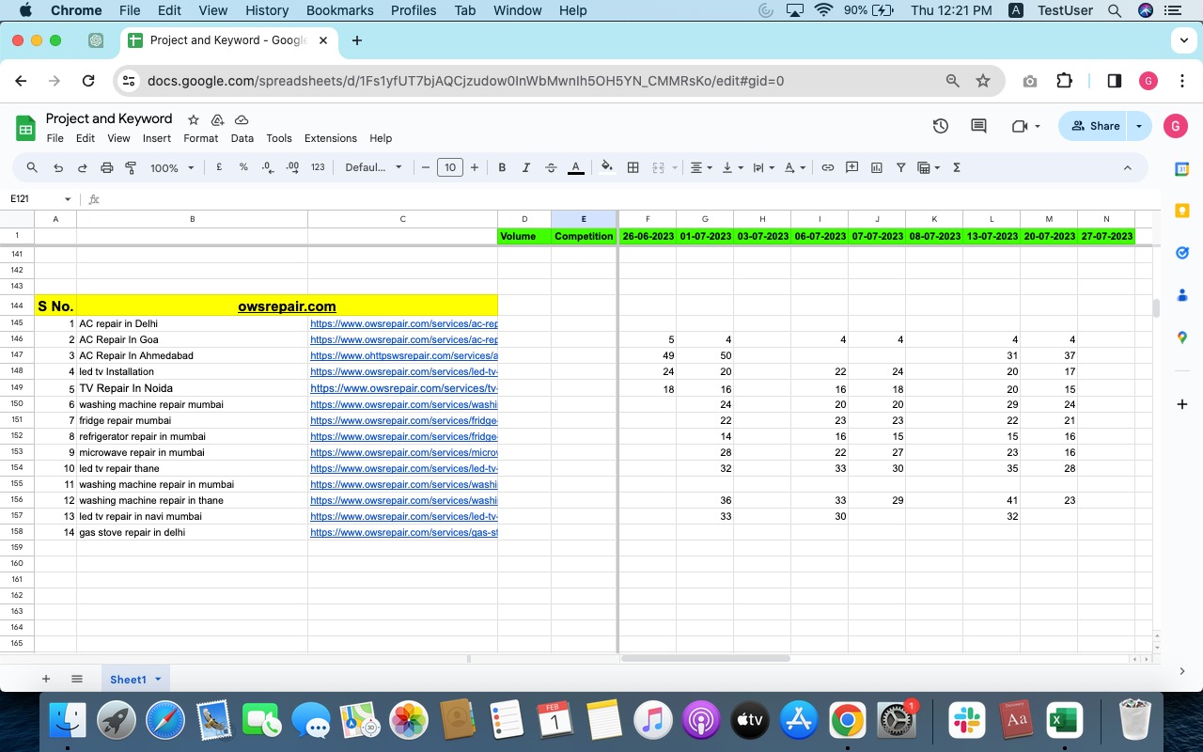Click the Share button
The height and width of the screenshot is (752, 1203).
(1094, 126)
